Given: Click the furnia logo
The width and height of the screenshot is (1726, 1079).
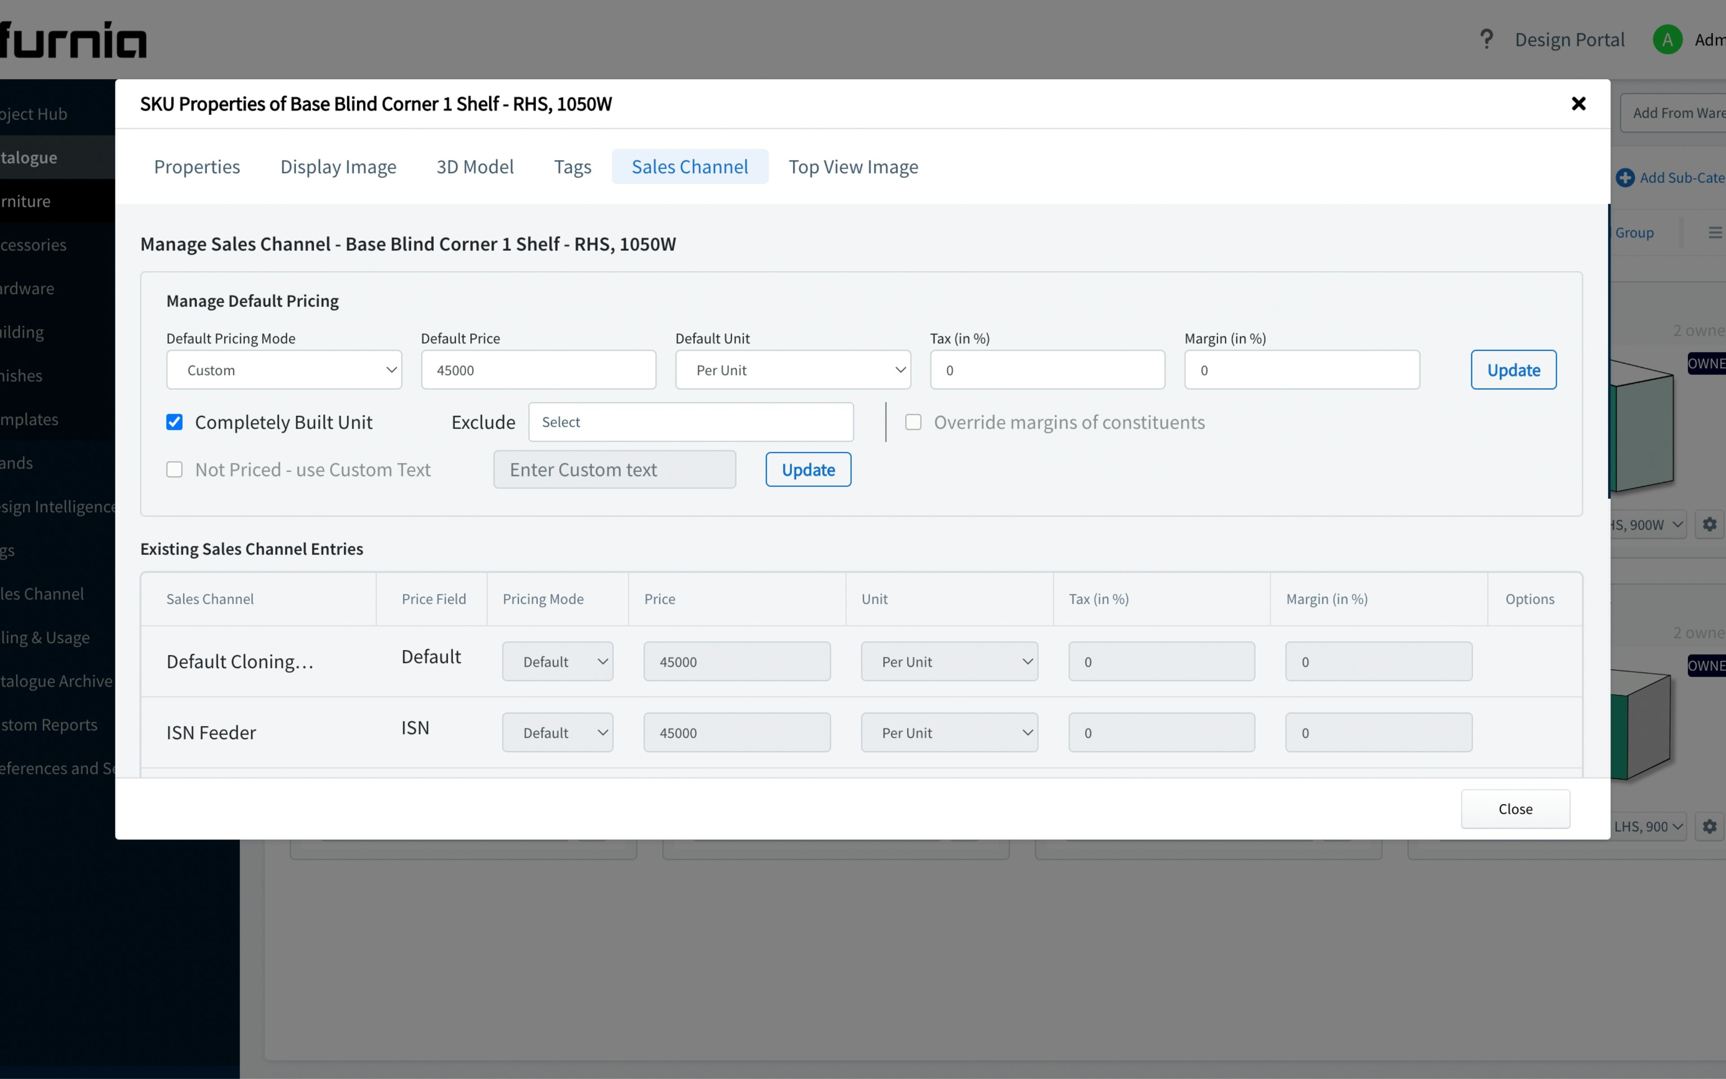Looking at the screenshot, I should click(x=73, y=39).
